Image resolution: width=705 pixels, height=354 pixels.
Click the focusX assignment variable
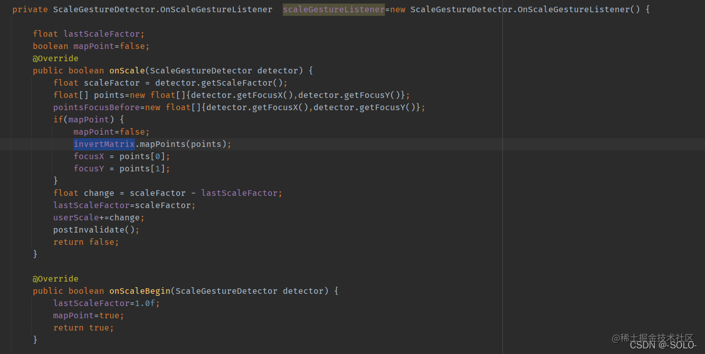point(89,156)
